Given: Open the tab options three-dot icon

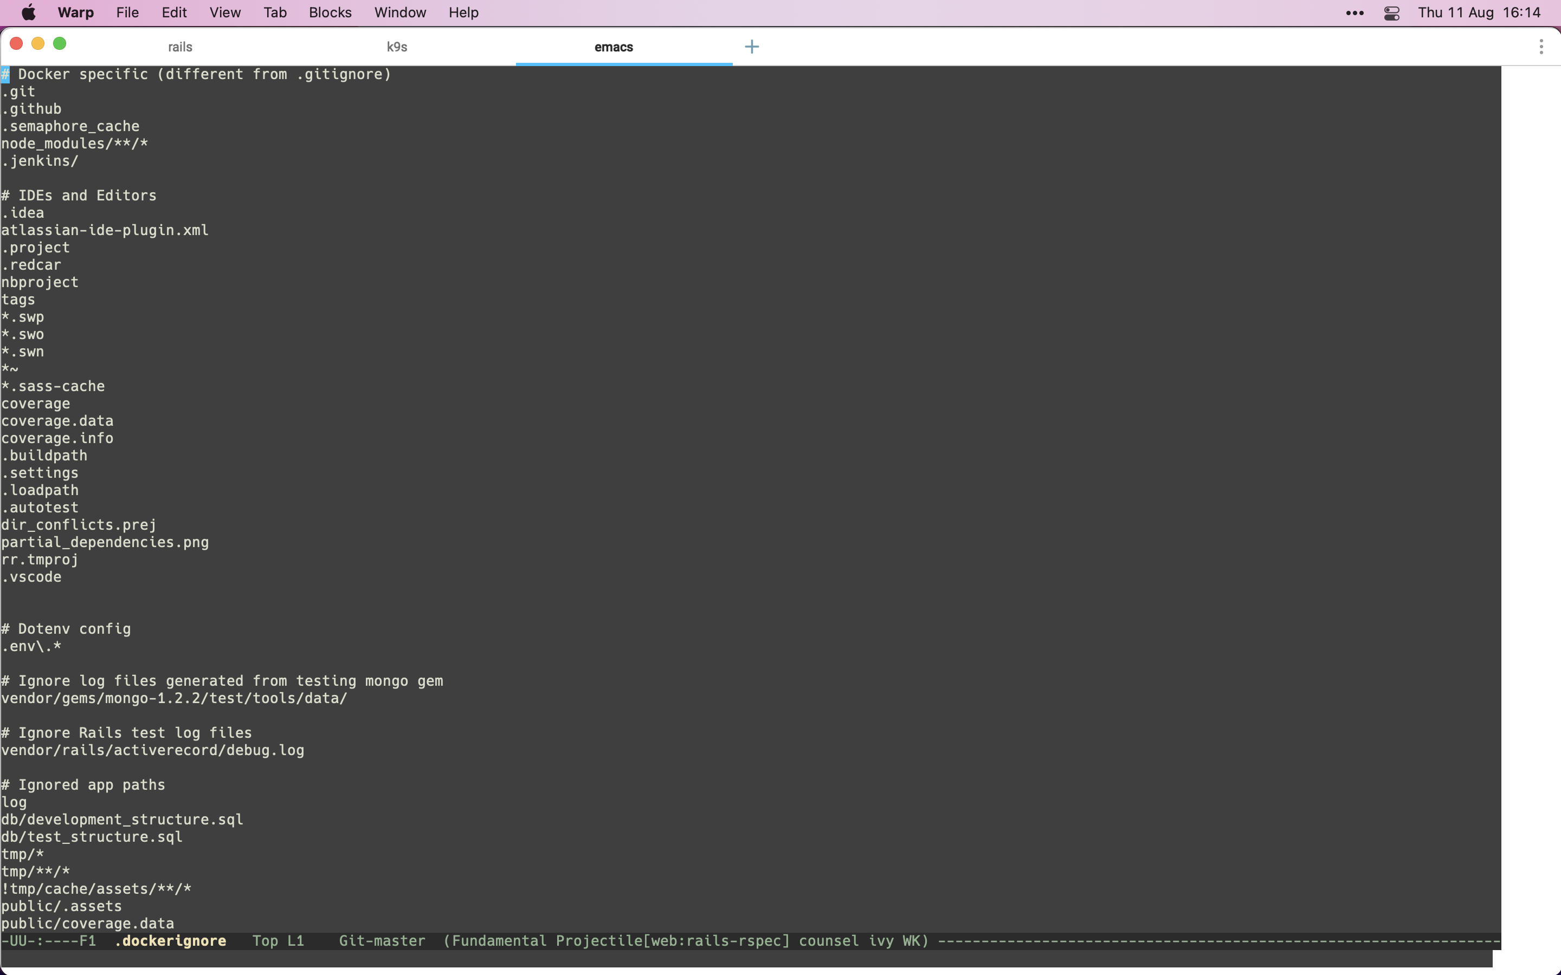Looking at the screenshot, I should pyautogui.click(x=1541, y=47).
